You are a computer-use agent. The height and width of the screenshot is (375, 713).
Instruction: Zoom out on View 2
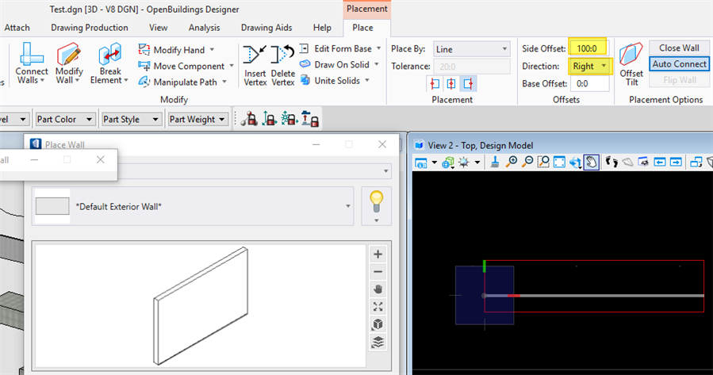pyautogui.click(x=527, y=162)
